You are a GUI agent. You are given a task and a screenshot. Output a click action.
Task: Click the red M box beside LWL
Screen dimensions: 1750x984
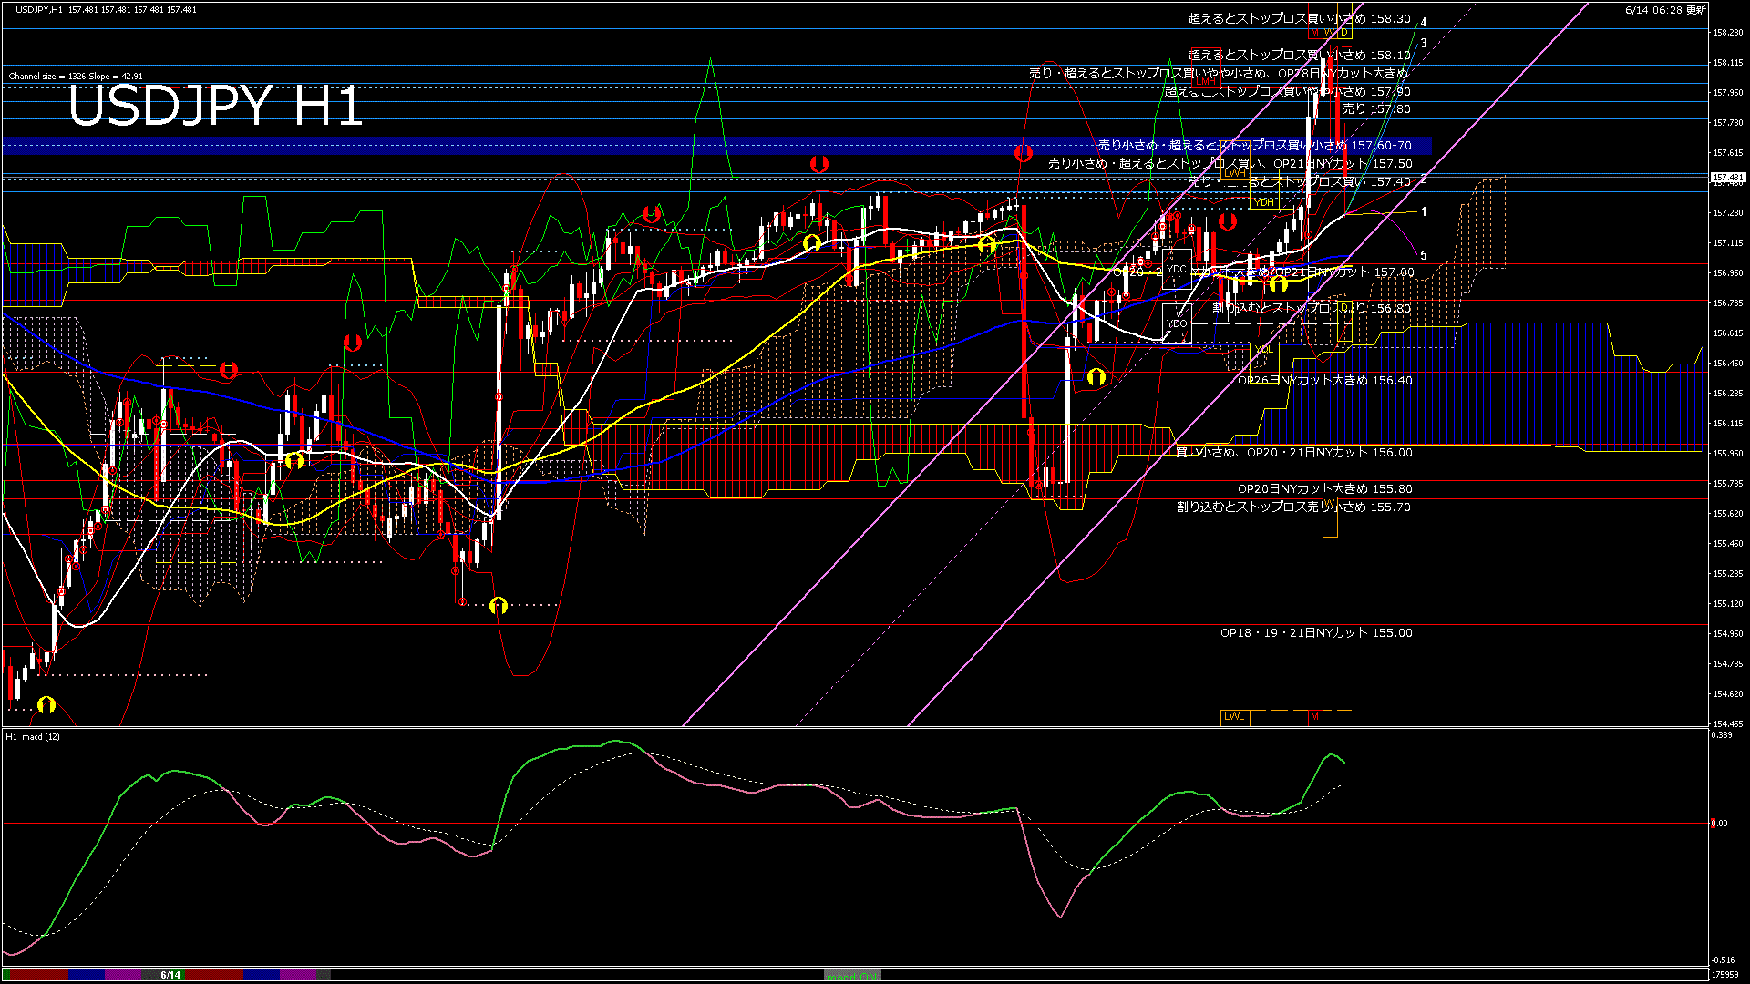coord(1314,717)
